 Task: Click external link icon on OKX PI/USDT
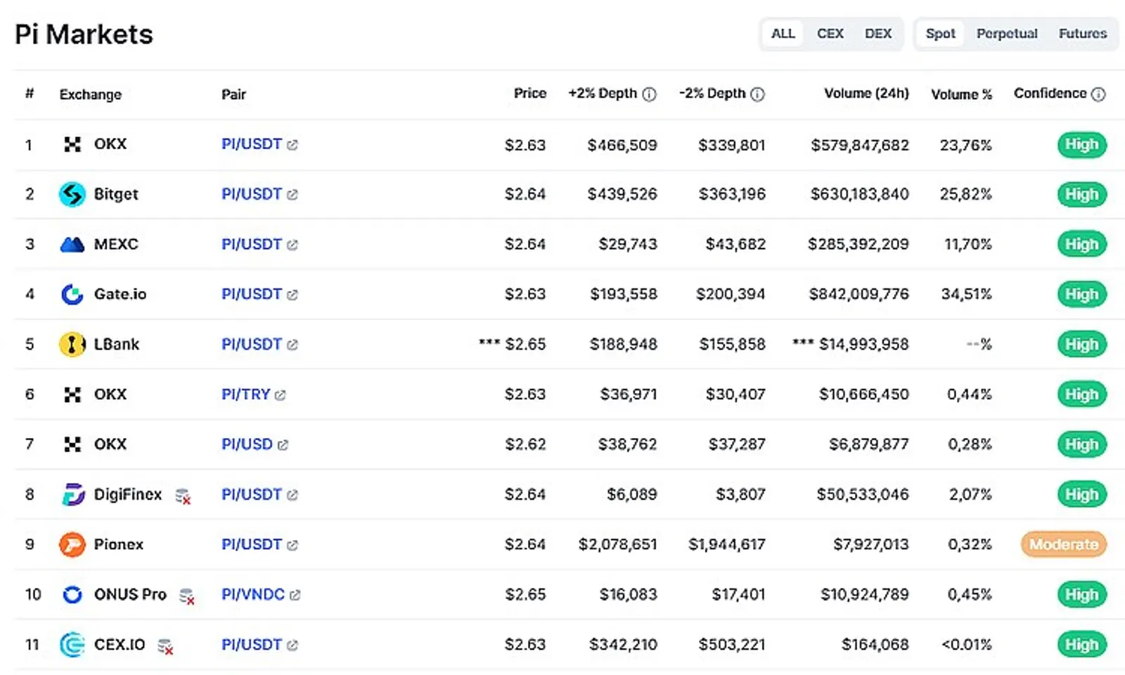pos(292,145)
